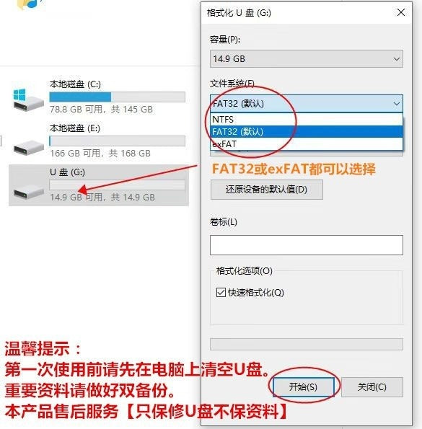Click the music folder icon at top left

tap(30, 4)
